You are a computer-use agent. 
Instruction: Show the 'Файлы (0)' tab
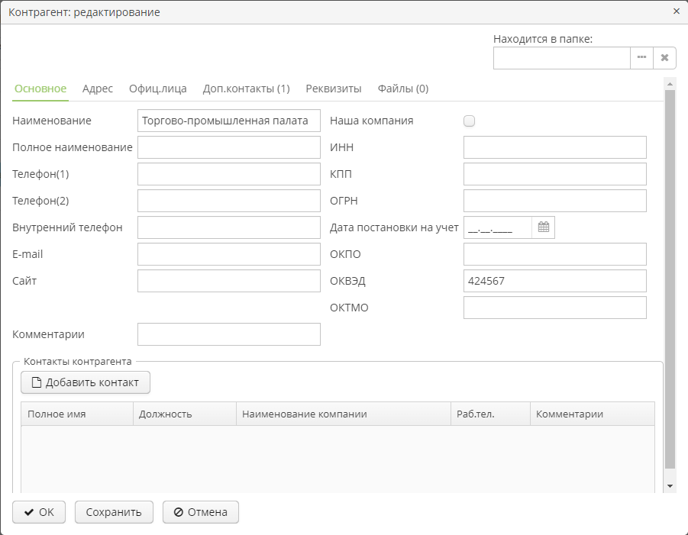pyautogui.click(x=402, y=89)
